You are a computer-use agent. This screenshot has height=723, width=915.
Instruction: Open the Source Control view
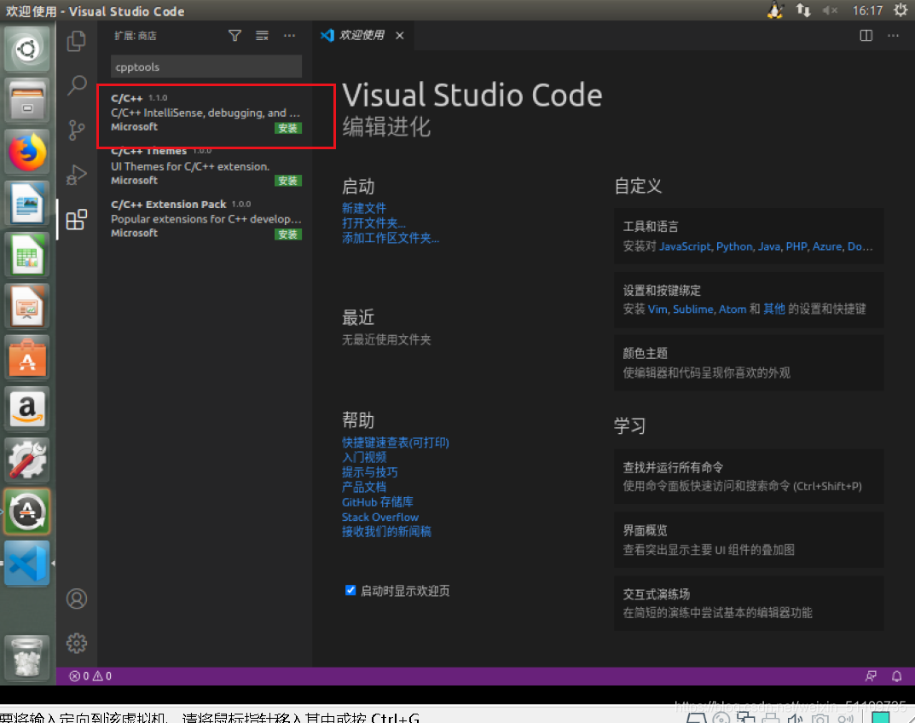click(x=77, y=130)
